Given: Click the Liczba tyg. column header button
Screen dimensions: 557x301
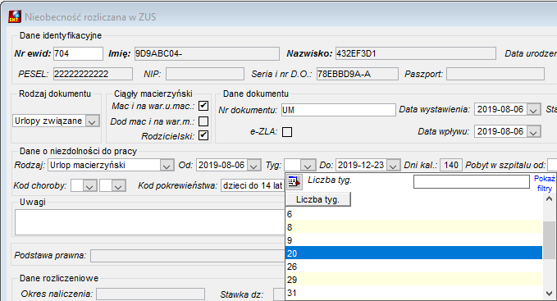Looking at the screenshot, I should coord(318,199).
